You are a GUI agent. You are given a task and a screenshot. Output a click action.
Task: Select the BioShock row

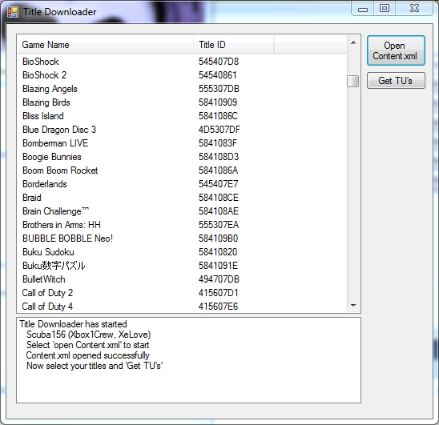coord(182,62)
